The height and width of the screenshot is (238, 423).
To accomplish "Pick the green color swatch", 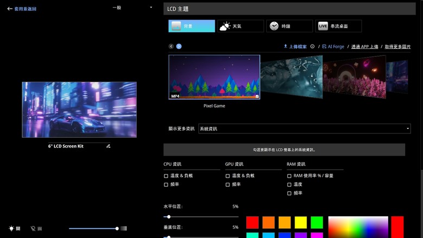I will point(317,222).
